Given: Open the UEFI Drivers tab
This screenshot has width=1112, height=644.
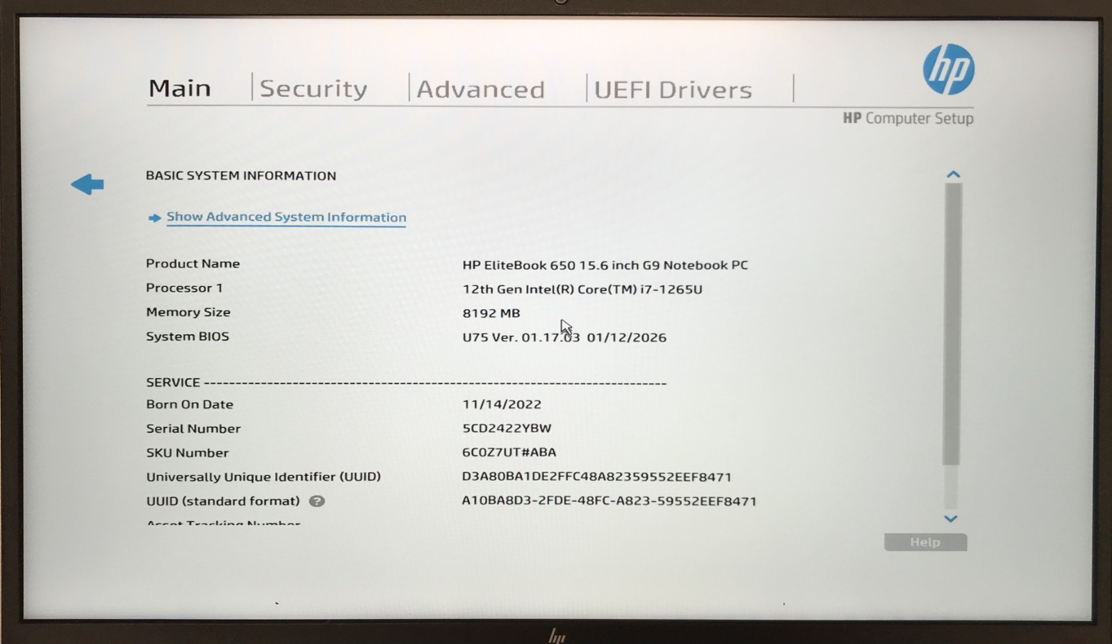Looking at the screenshot, I should tap(673, 90).
